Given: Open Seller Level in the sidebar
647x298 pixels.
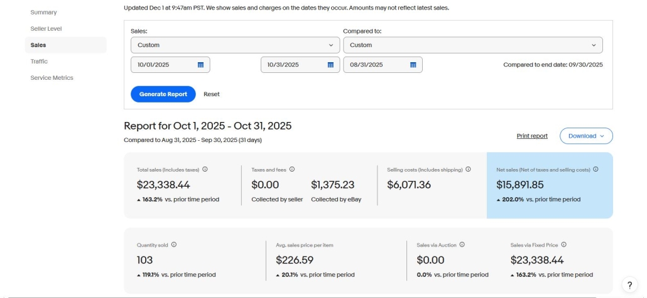Looking at the screenshot, I should click(46, 29).
